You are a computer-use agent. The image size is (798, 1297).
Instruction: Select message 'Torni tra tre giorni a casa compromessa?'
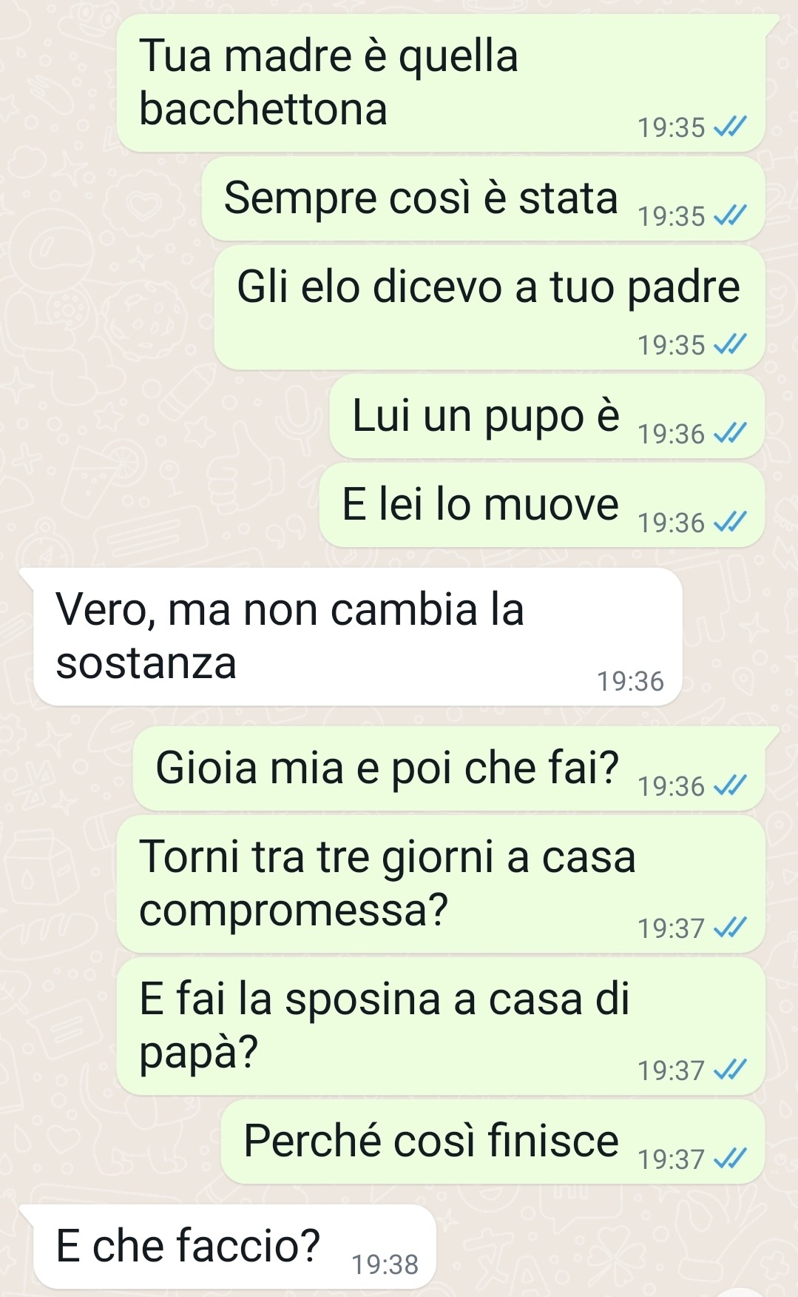coord(441,884)
